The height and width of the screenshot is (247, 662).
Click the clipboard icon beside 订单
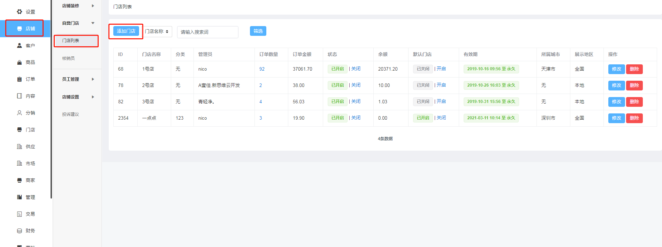(20, 79)
